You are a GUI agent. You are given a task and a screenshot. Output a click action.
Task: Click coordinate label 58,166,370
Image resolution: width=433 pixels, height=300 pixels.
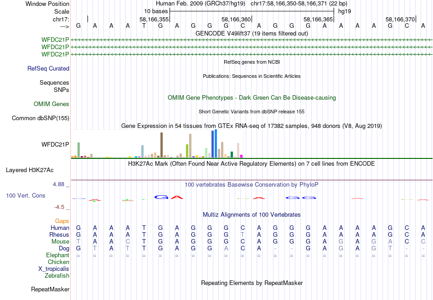pyautogui.click(x=400, y=19)
